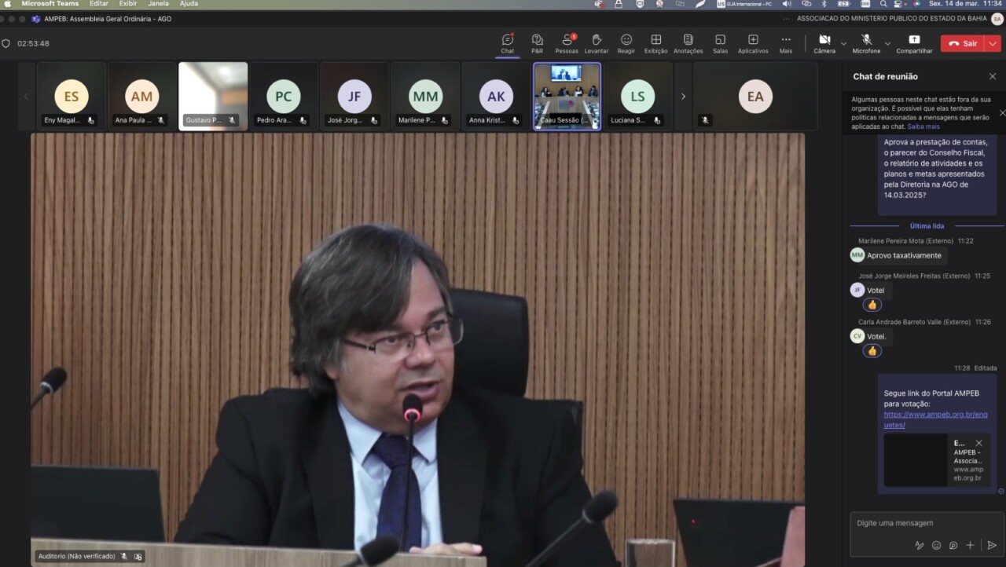Open the dropdown arrow beside Sair
This screenshot has height=567, width=1006.
click(x=994, y=43)
